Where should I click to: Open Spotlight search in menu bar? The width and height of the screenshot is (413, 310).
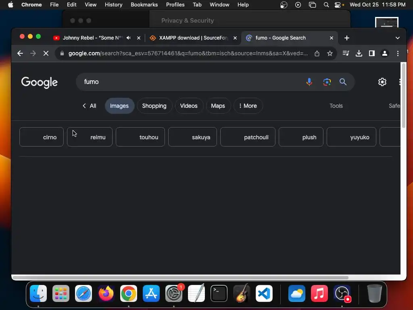pyautogui.click(x=326, y=5)
